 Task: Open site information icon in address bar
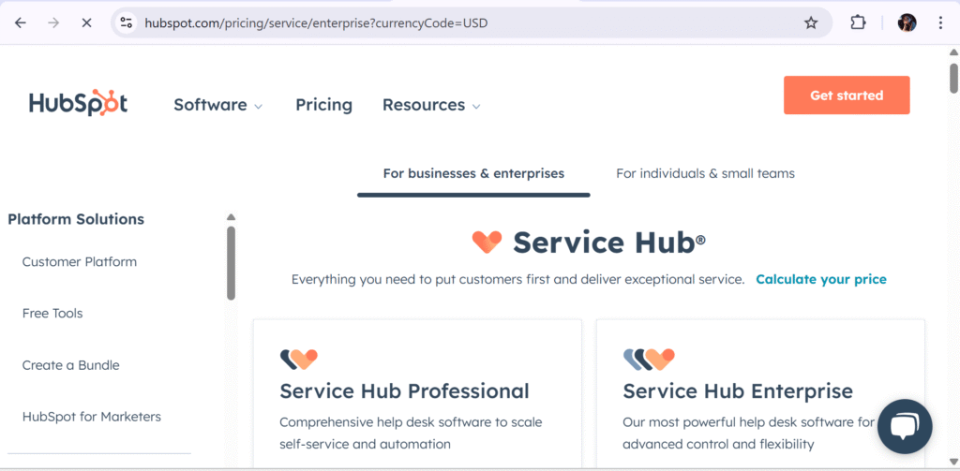point(127,22)
